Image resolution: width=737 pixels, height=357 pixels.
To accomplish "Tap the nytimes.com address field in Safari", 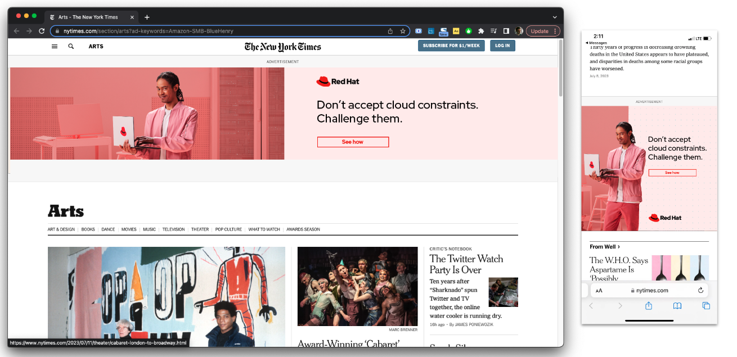I will point(650,290).
